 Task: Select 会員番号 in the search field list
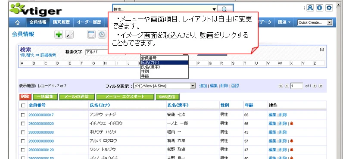164,58
